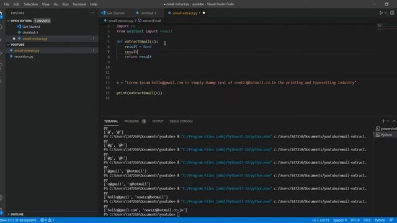This screenshot has height=223, width=397.
Task: Click the Python interpreter version in status bar
Action: click(x=18, y=221)
